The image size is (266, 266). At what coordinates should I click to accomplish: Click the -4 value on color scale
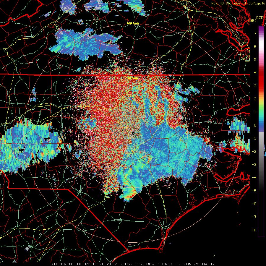point(254,178)
